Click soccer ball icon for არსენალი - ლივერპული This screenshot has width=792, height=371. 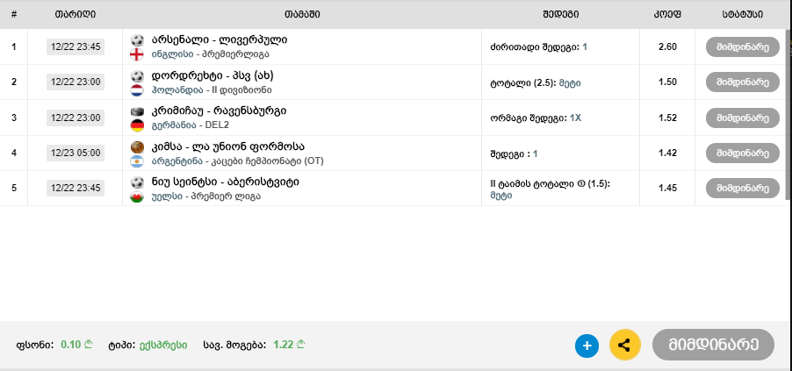(x=137, y=40)
